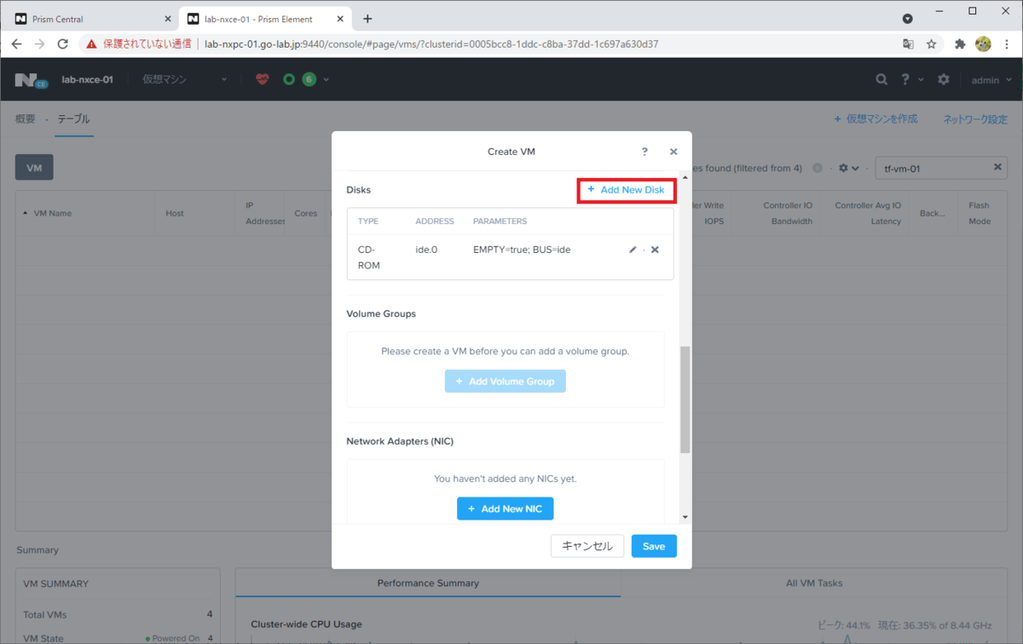1023x644 pixels.
Task: Open a new browser tab
Action: (367, 19)
